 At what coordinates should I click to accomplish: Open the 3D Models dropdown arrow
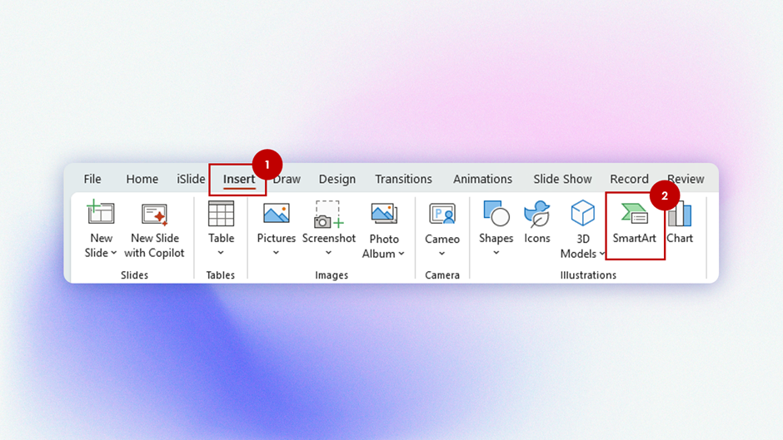[601, 254]
